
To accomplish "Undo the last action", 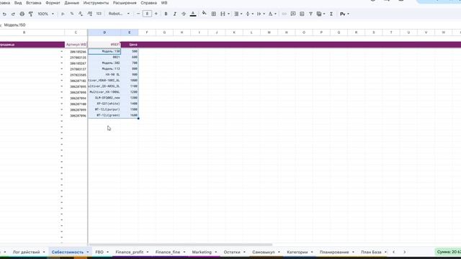I will tap(4, 14).
